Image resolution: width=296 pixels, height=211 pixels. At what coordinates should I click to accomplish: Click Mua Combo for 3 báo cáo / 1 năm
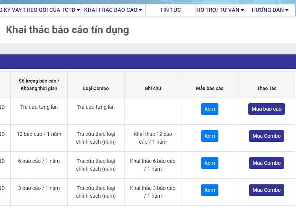tap(266, 190)
